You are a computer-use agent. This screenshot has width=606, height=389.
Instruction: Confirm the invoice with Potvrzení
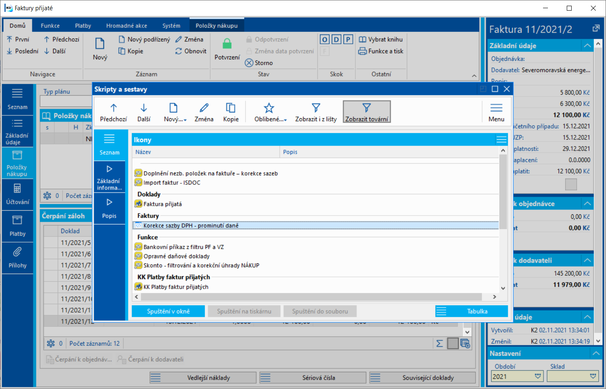227,49
